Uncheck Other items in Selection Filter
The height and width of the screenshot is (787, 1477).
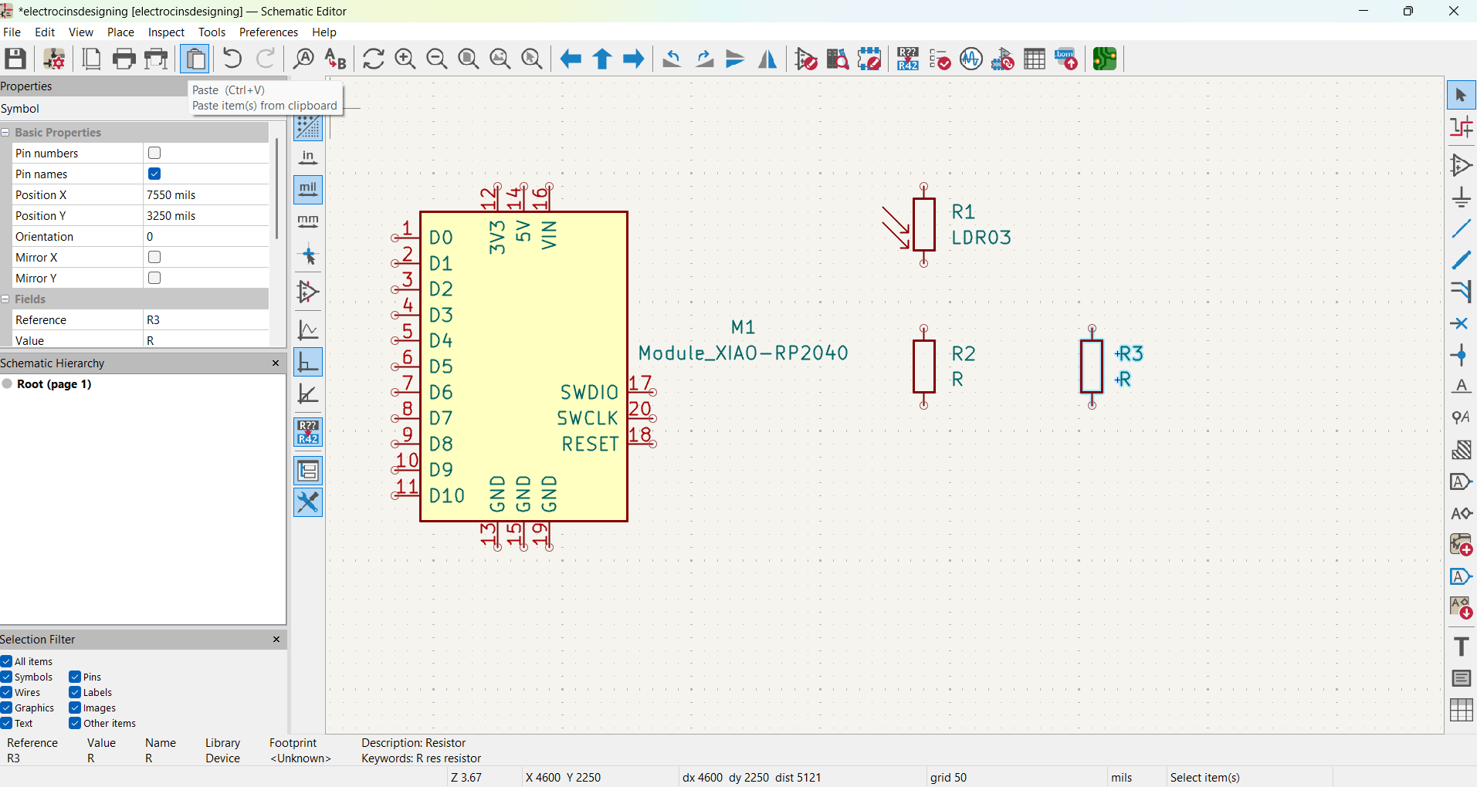[75, 723]
